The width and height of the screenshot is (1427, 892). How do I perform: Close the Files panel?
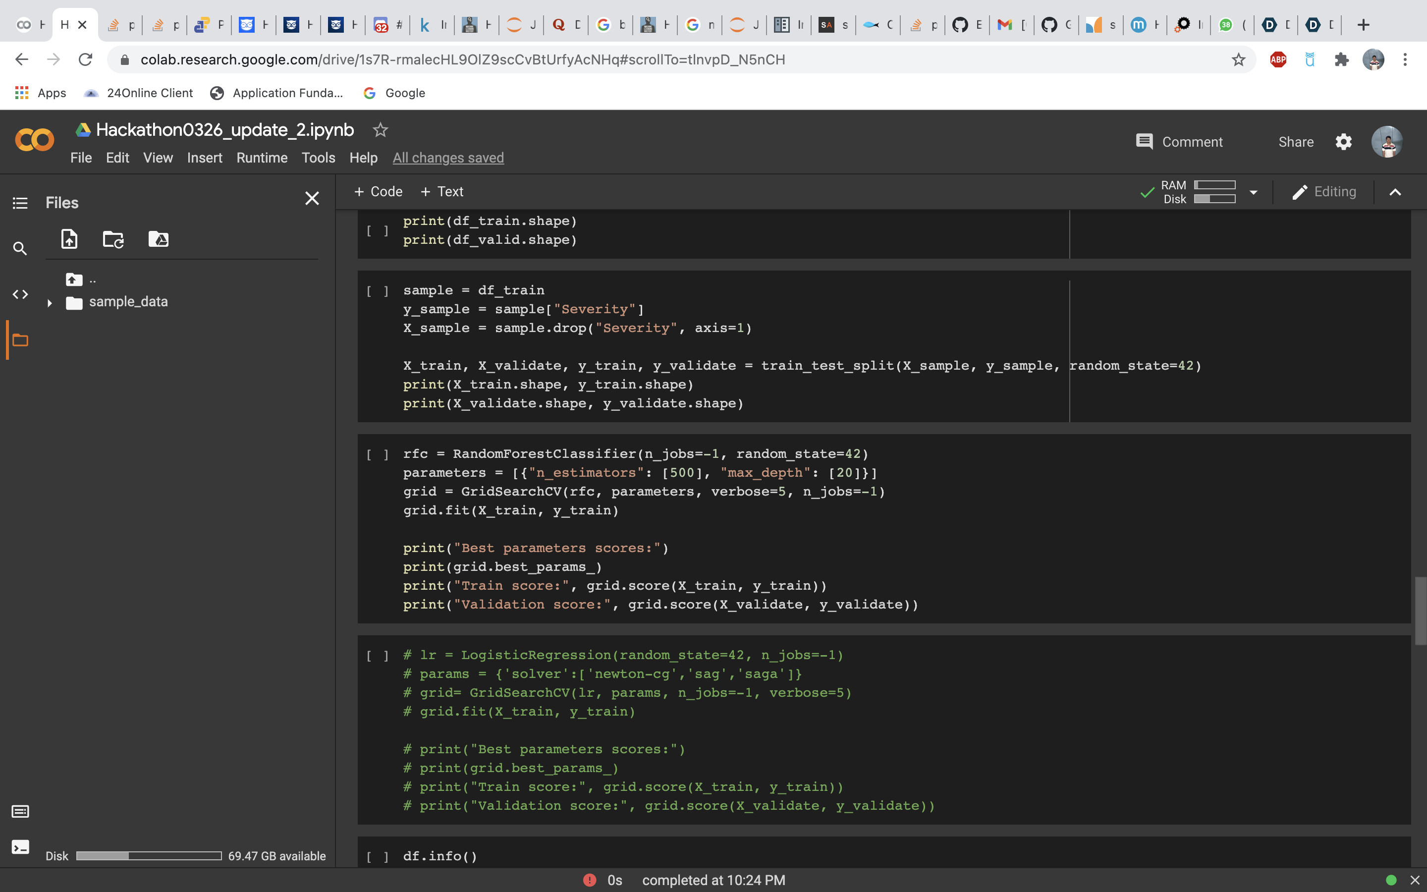pyautogui.click(x=312, y=198)
